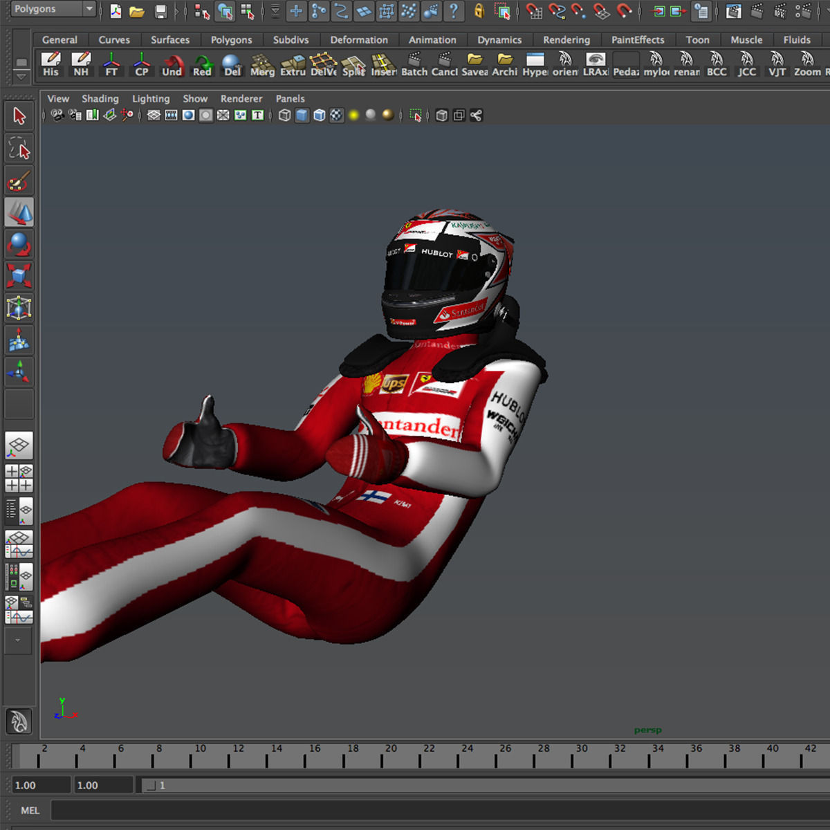Open the Renderer panel menu
Screen dimensions: 830x830
point(241,99)
